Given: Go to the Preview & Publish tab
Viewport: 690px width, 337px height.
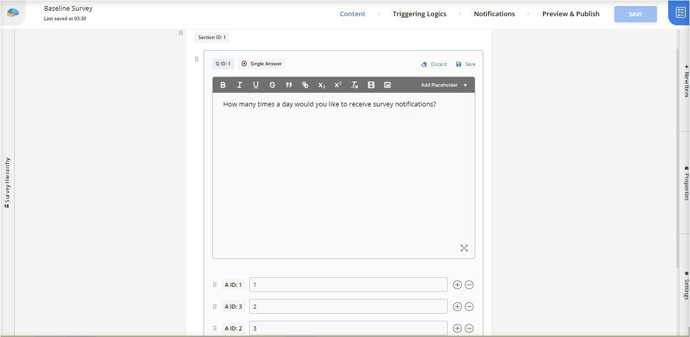Looking at the screenshot, I should click(571, 14).
